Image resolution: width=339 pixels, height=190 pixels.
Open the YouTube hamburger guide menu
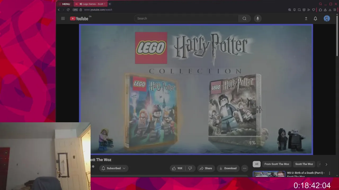pyautogui.click(x=63, y=18)
